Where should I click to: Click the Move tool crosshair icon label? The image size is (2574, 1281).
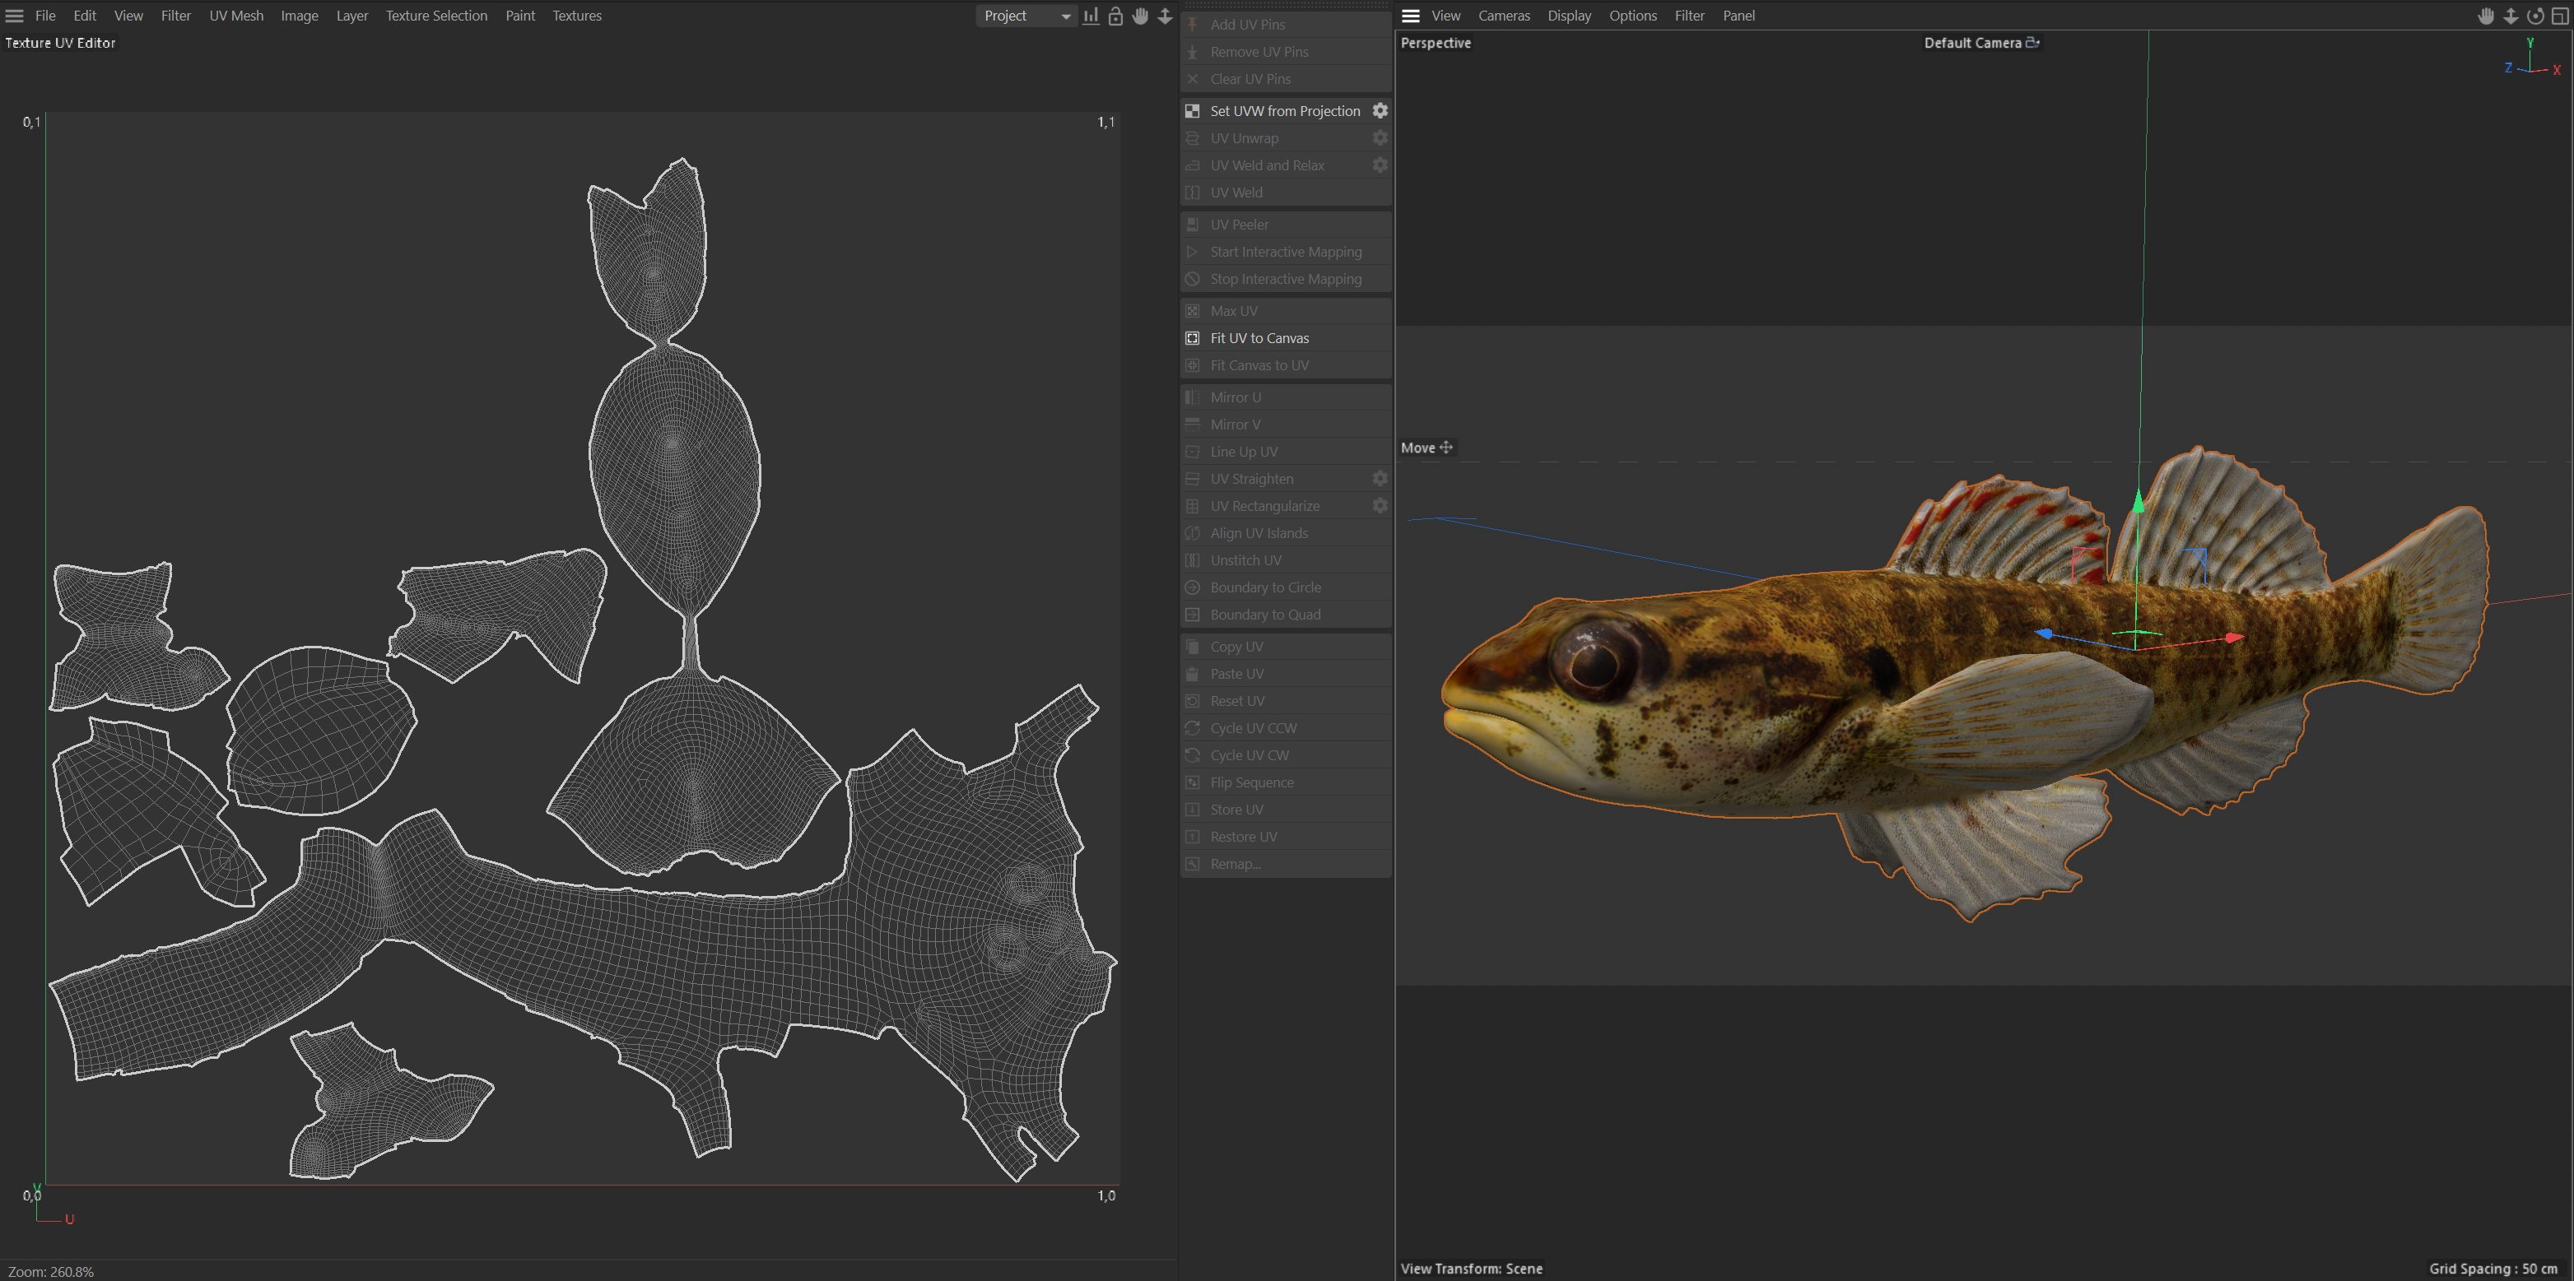tap(1446, 448)
